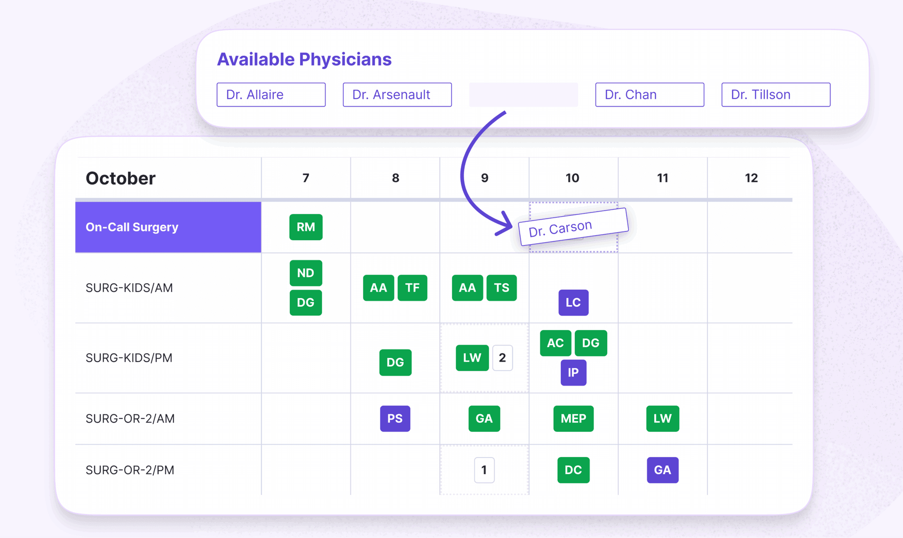
Task: Expand the 1 open slot in SURG-OR-2/PM
Action: point(484,470)
